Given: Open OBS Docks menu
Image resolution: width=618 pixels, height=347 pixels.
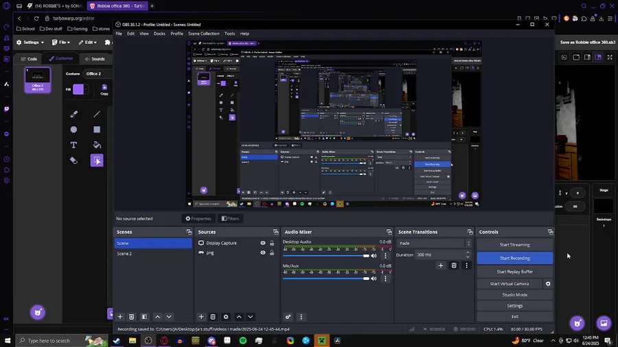Looking at the screenshot, I should (159, 34).
